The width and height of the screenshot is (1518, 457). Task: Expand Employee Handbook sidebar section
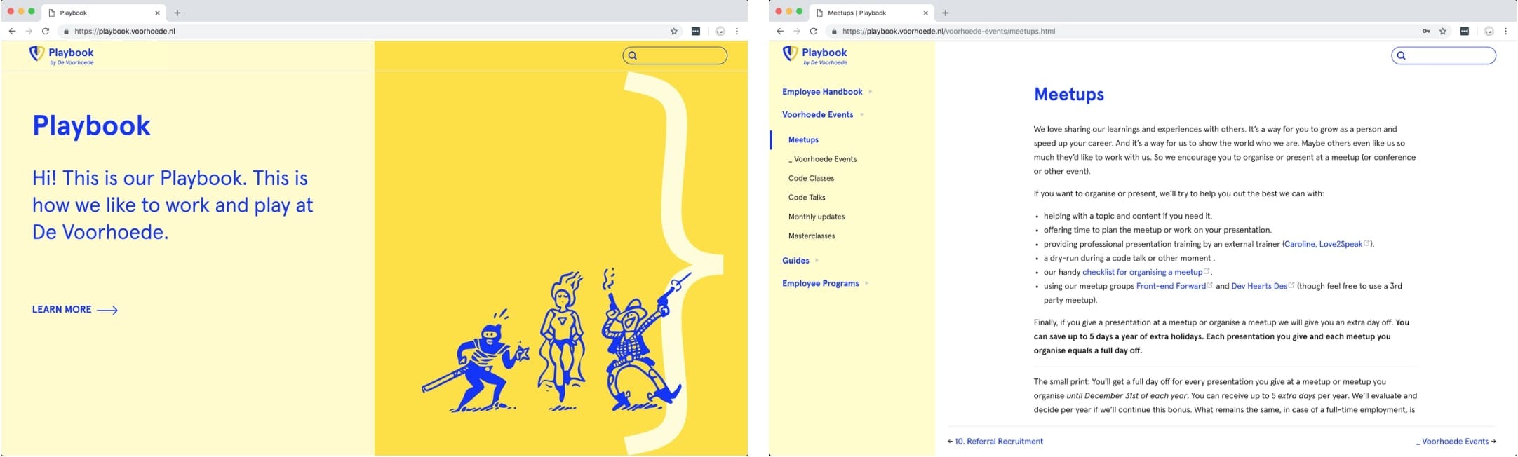[827, 92]
